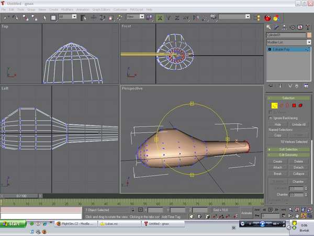Open the Tools menu
314x236 pixels.
pyautogui.click(x=20, y=9)
